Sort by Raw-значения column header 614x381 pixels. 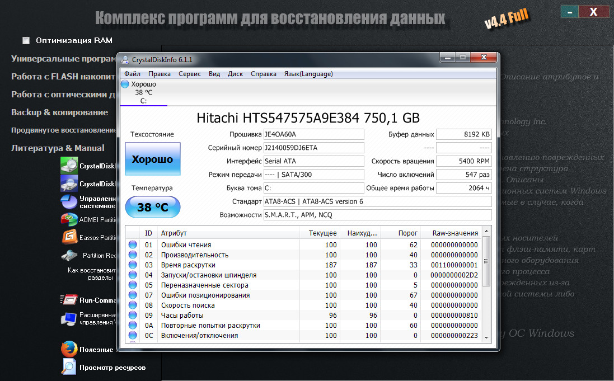[451, 233]
